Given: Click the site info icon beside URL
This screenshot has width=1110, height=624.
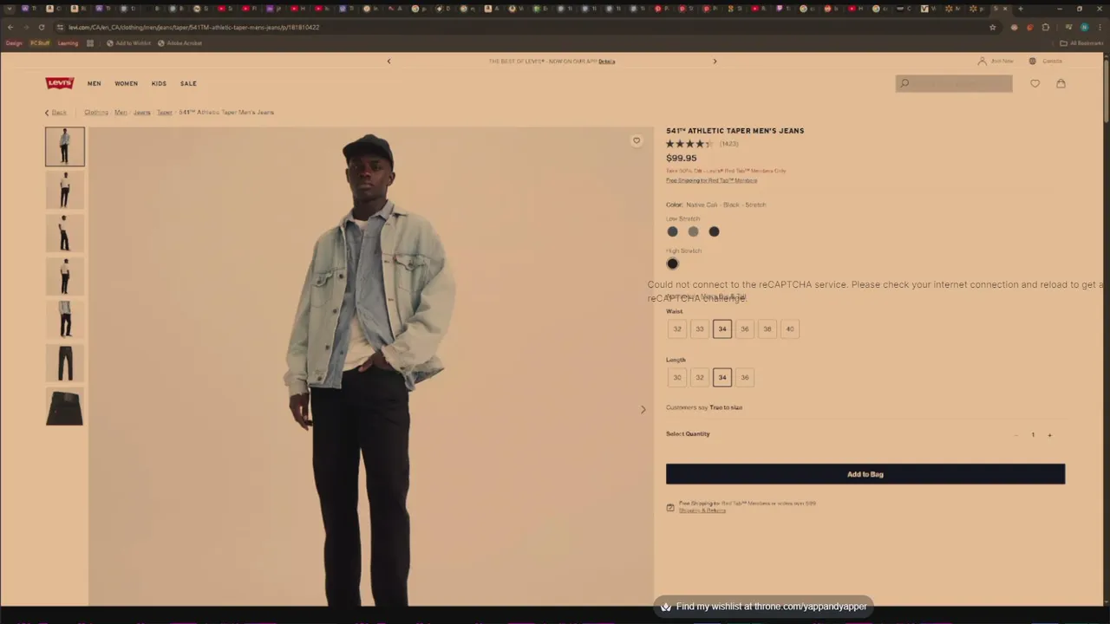Looking at the screenshot, I should click(x=60, y=27).
